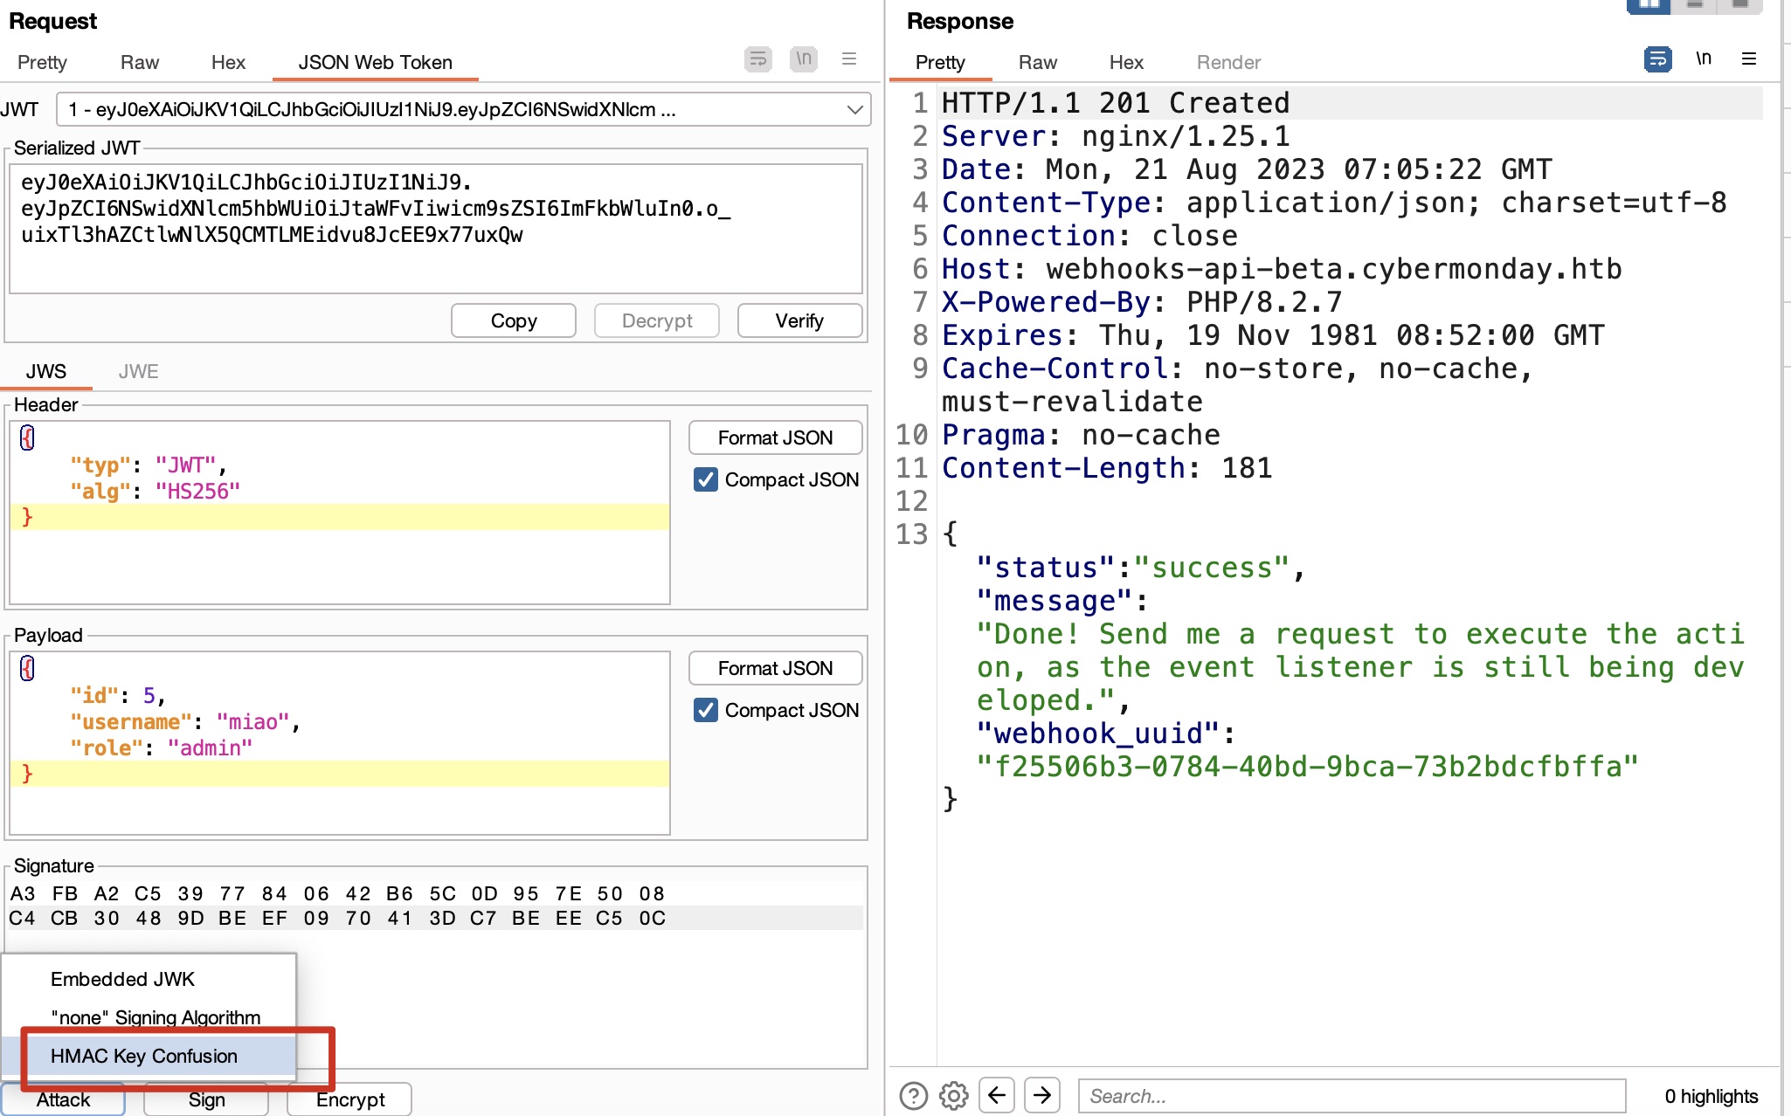Screen dimensions: 1791x1116
Task: Toggle word wrap icon in Request panel
Action: 757,59
